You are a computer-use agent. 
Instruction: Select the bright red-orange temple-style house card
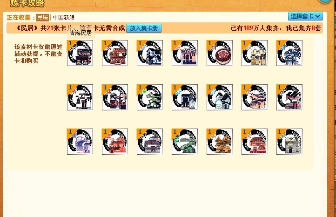tap(115, 142)
